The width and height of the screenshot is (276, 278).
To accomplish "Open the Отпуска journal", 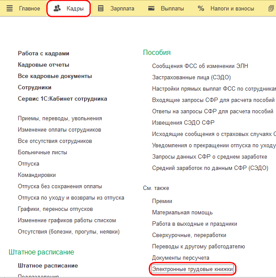I will (x=28, y=164).
